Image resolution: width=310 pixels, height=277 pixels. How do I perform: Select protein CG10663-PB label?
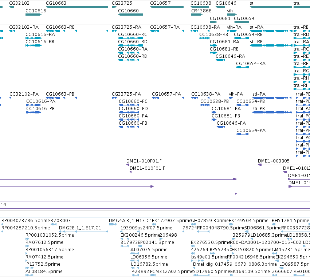tap(60, 94)
